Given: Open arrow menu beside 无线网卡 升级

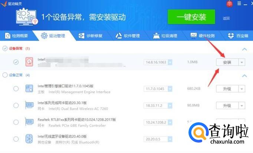Looking at the screenshot, I should point(242,106).
